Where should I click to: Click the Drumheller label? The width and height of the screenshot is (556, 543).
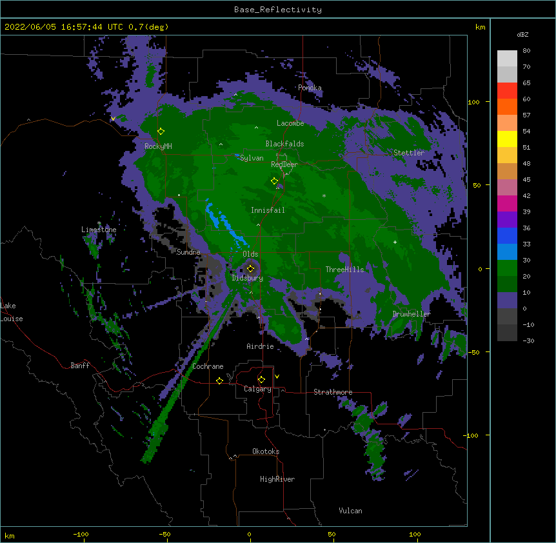(412, 314)
